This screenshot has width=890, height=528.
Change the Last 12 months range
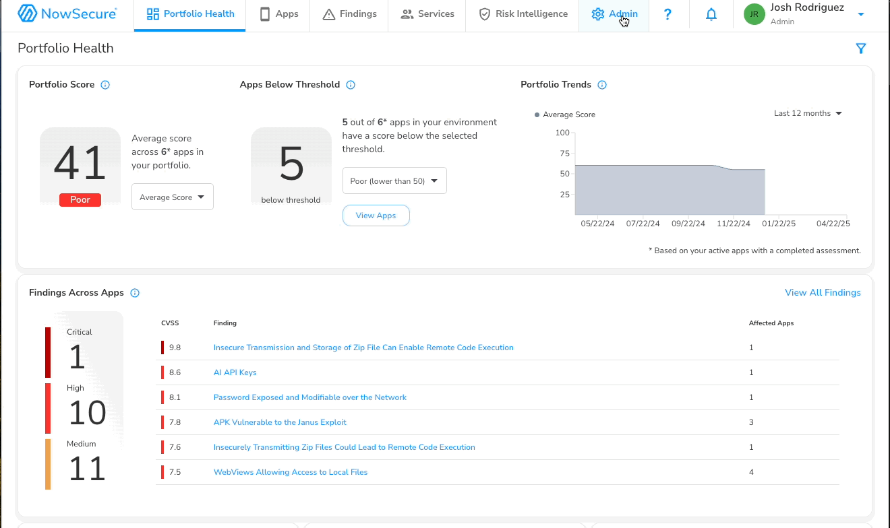pos(808,113)
